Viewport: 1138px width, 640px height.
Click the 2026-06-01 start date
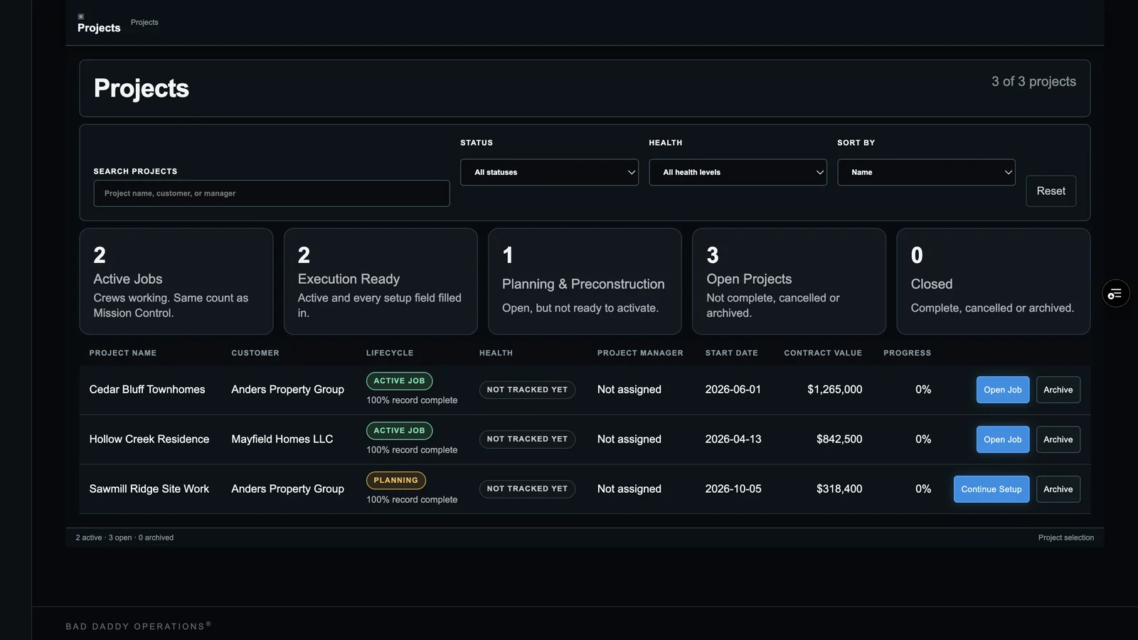click(x=733, y=390)
